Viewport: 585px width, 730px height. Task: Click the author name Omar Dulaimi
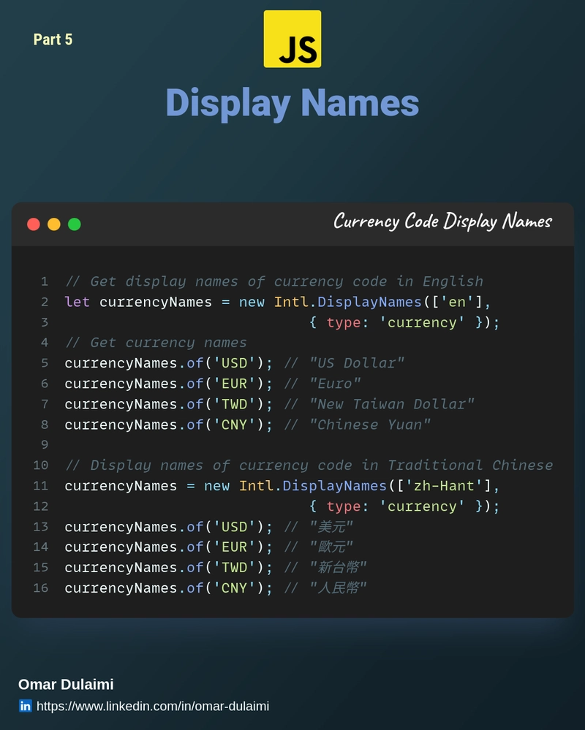coord(66,685)
